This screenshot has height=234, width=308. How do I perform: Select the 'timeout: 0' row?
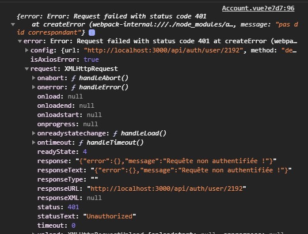pos(56,225)
